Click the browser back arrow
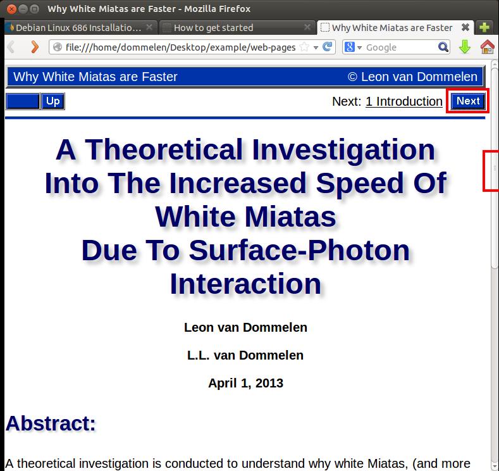This screenshot has height=471, width=499. click(x=11, y=47)
